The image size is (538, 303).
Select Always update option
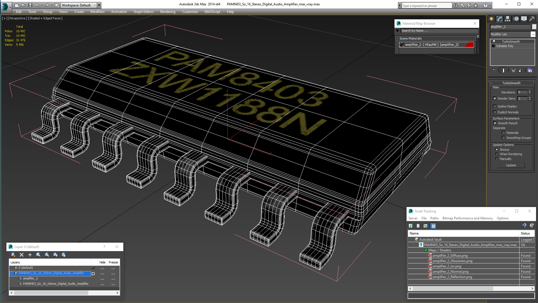click(497, 150)
